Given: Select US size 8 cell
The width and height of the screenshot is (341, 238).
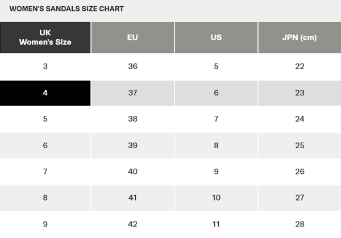Looking at the screenshot, I should pos(216,145).
